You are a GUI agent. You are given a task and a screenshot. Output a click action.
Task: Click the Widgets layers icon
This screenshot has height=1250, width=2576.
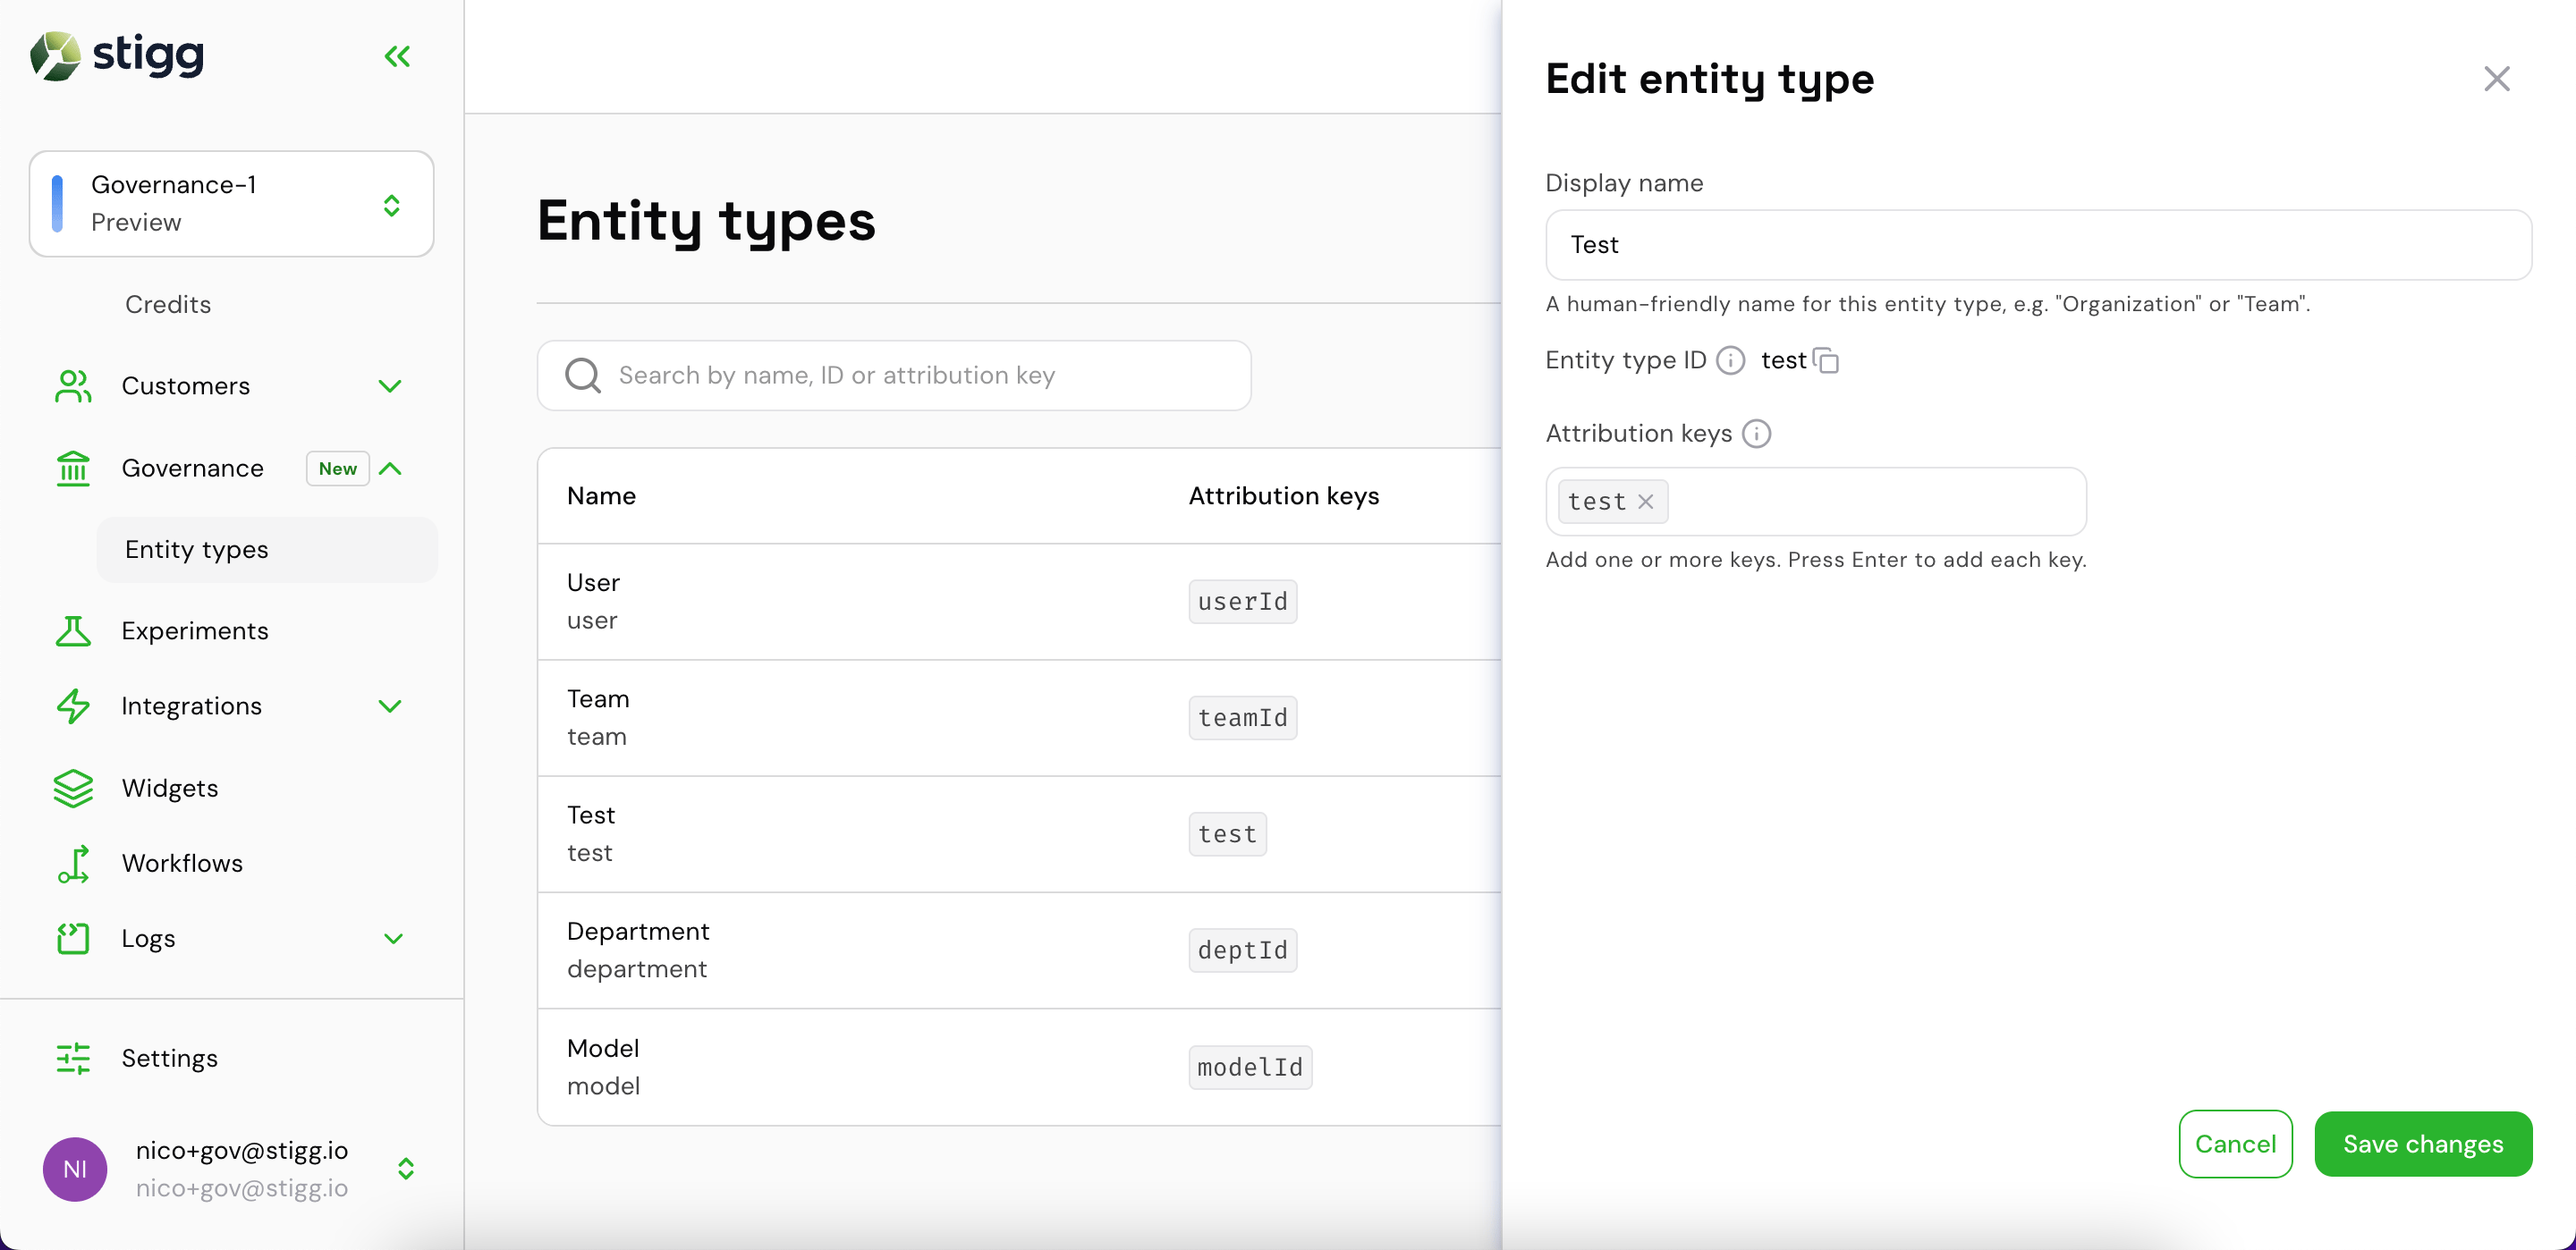(73, 788)
